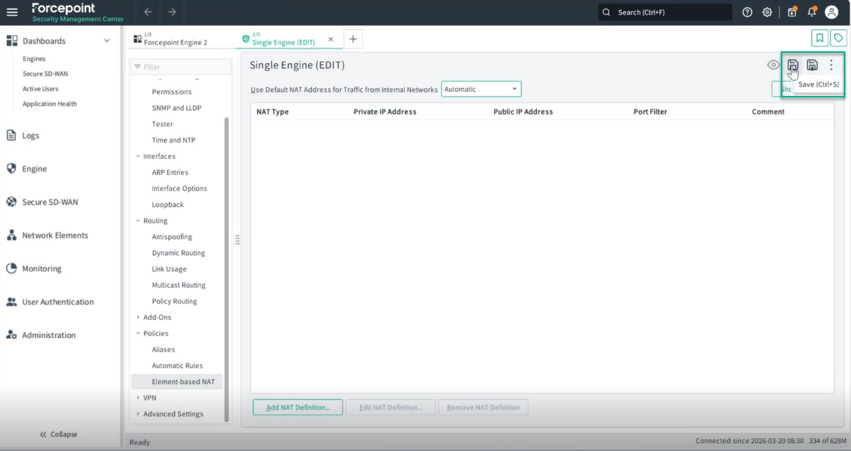Collapse the Routing tree branch
The image size is (851, 451).
pos(138,221)
